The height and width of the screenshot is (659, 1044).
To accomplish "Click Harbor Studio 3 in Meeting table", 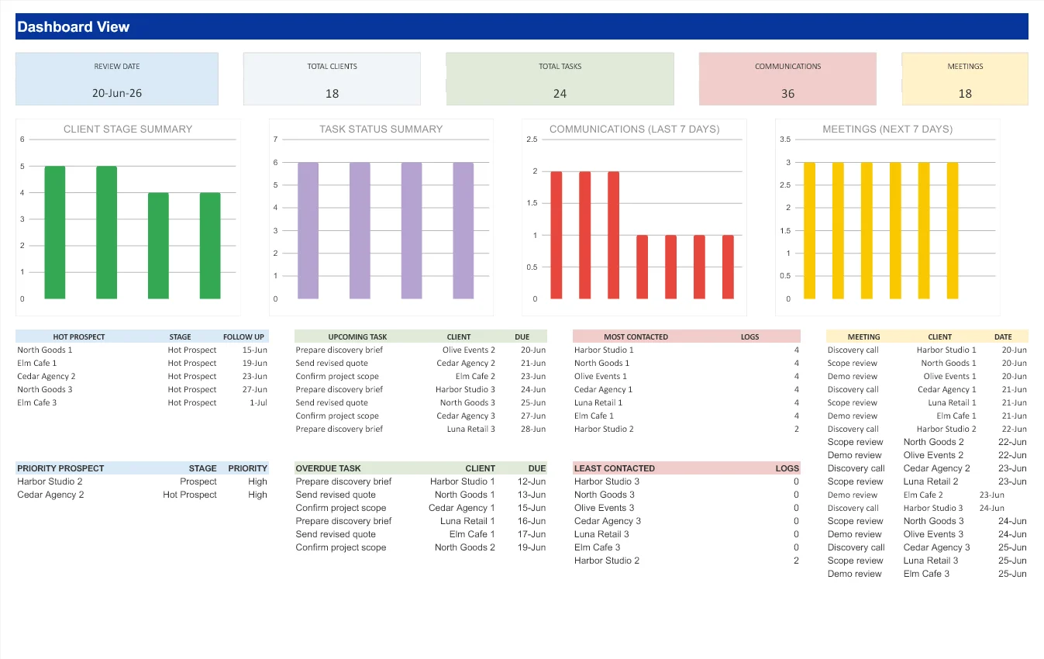I will pyautogui.click(x=934, y=509).
